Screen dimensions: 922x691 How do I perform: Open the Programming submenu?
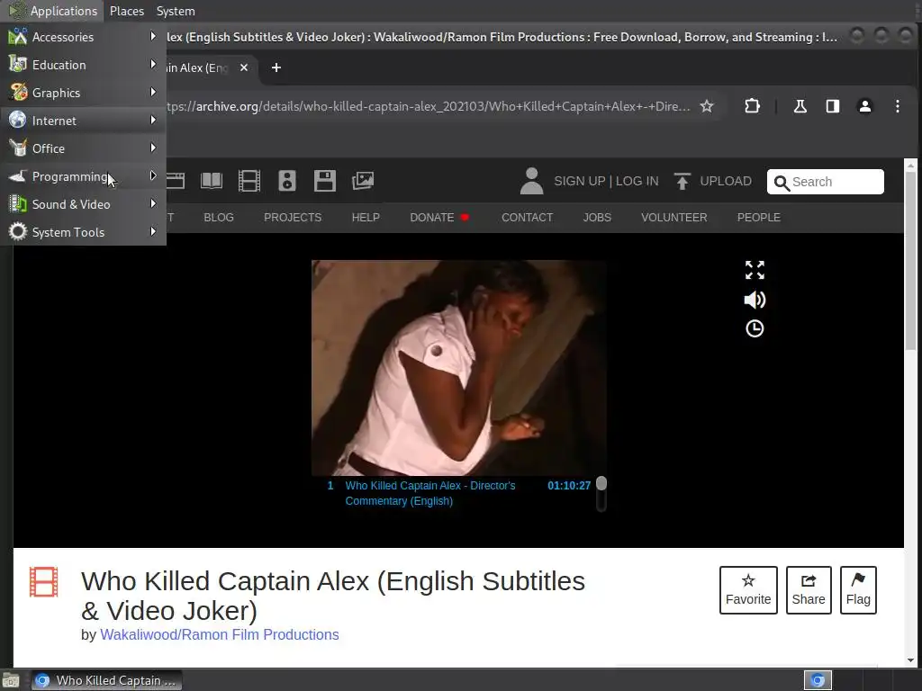point(83,176)
